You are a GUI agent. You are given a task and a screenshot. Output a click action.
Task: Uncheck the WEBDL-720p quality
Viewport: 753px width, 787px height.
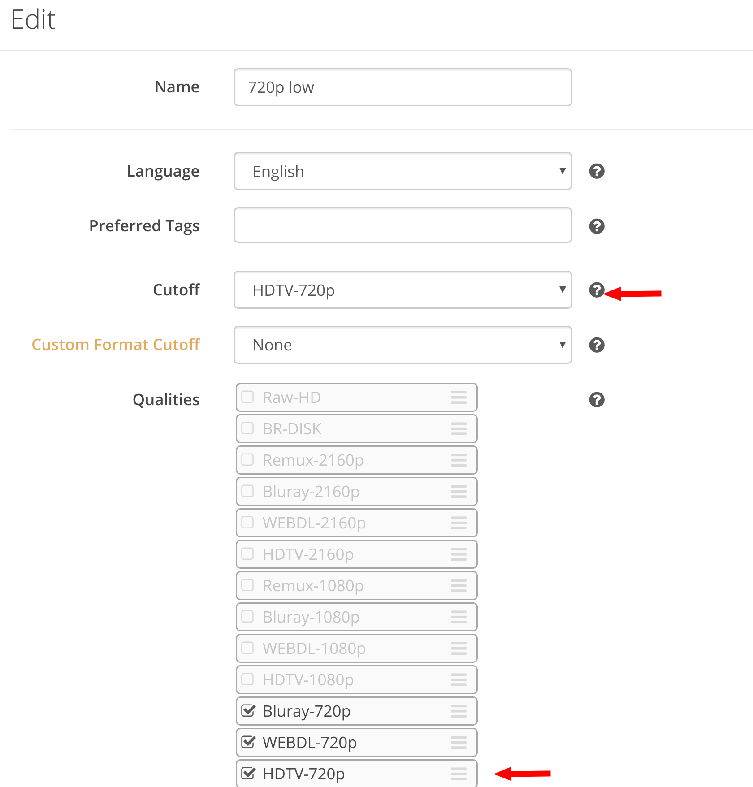click(x=248, y=742)
